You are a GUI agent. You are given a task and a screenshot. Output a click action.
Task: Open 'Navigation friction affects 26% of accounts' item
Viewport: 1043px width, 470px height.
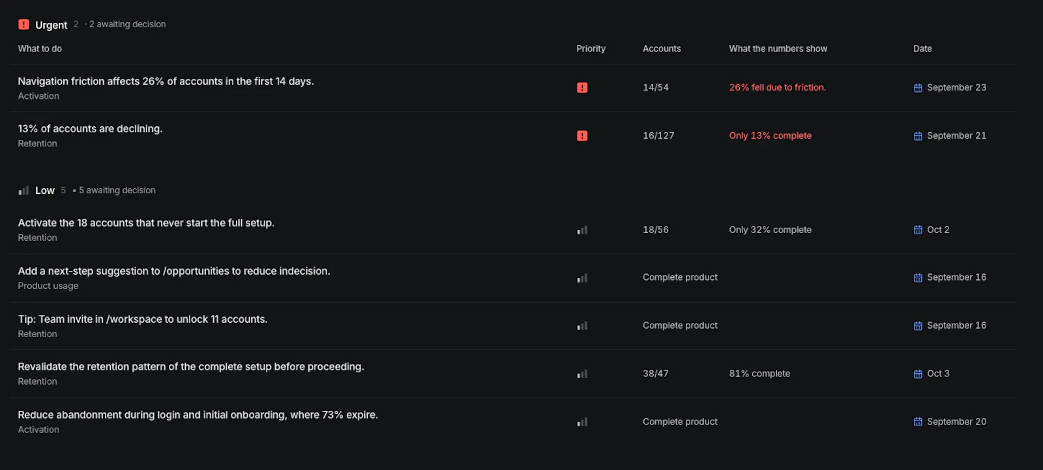point(166,81)
